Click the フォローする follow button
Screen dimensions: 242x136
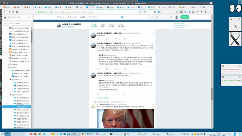(x=179, y=25)
